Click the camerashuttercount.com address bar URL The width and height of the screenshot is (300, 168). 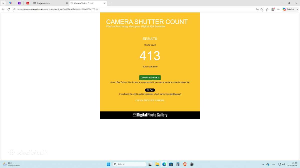pyautogui.click(x=58, y=9)
